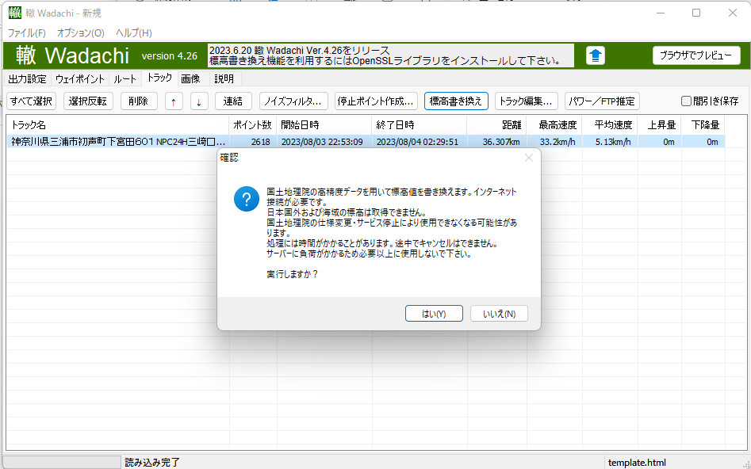Image resolution: width=751 pixels, height=469 pixels.
Task: Click the 33.2km/h max speed cell
Action: [554, 142]
